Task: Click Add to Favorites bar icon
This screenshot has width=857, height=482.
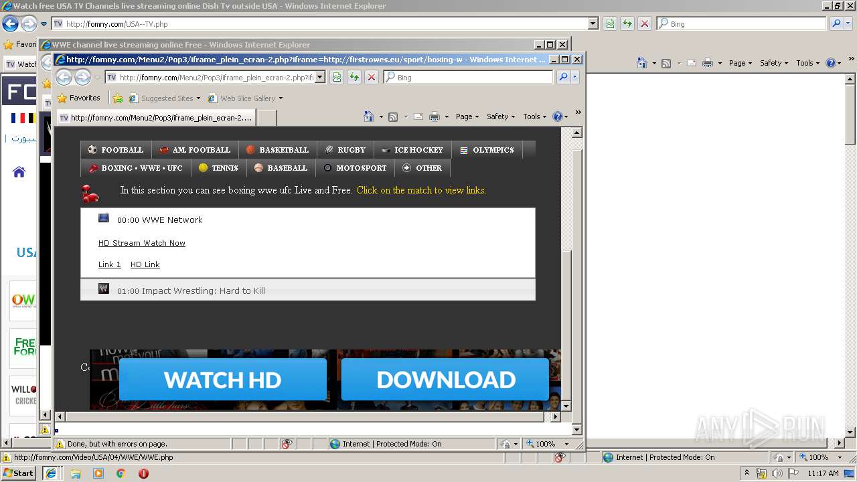Action: (118, 98)
